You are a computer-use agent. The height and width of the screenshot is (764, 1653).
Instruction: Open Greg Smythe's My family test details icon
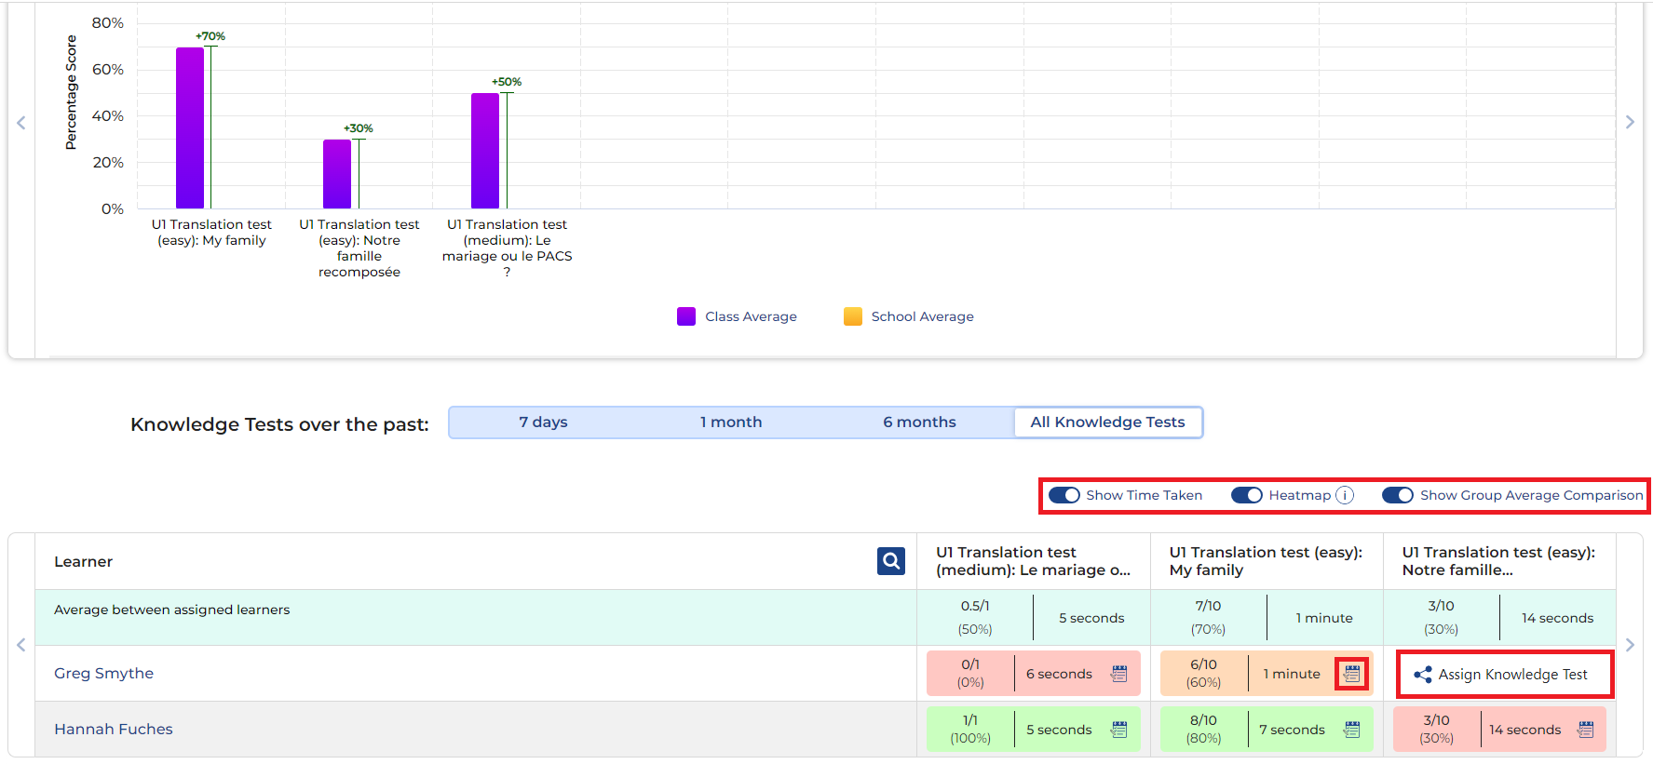[x=1351, y=673]
